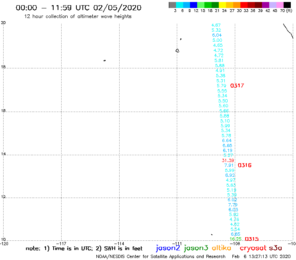
Task: Click the green 16.25 wave height value
Action: (x=236, y=239)
